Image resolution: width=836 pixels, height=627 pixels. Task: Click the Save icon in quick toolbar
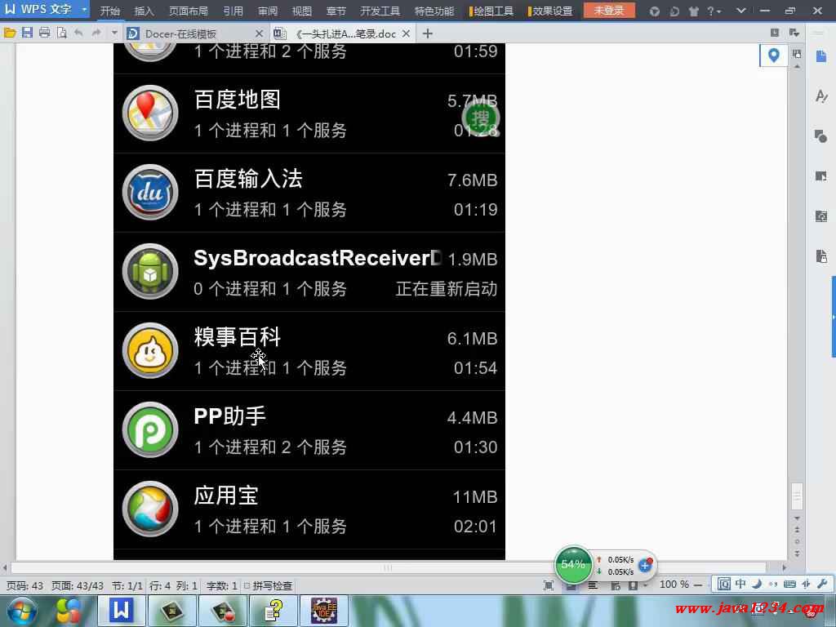(27, 33)
